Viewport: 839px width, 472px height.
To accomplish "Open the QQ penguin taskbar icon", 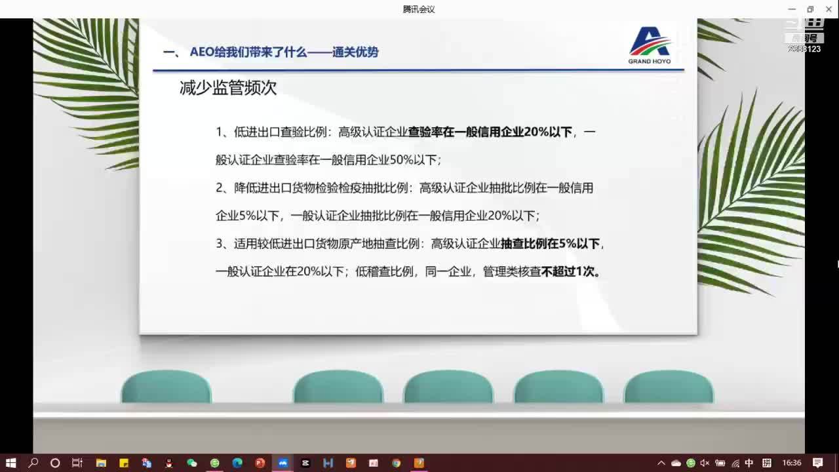I will [x=169, y=463].
